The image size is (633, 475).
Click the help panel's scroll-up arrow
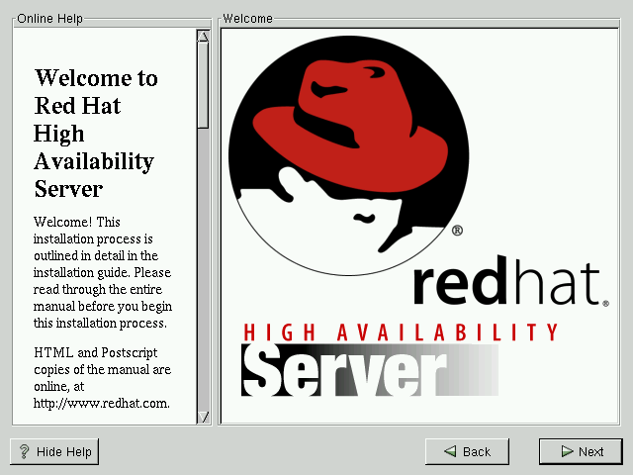coord(203,36)
